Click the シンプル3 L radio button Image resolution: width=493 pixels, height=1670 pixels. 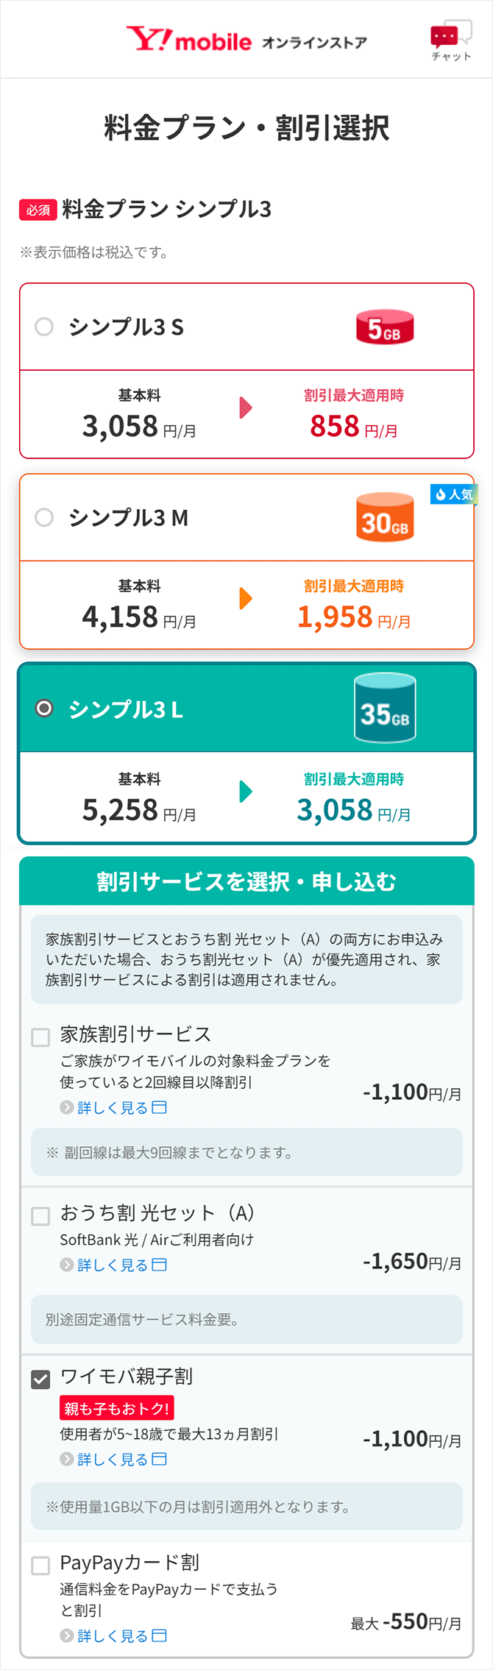44,708
